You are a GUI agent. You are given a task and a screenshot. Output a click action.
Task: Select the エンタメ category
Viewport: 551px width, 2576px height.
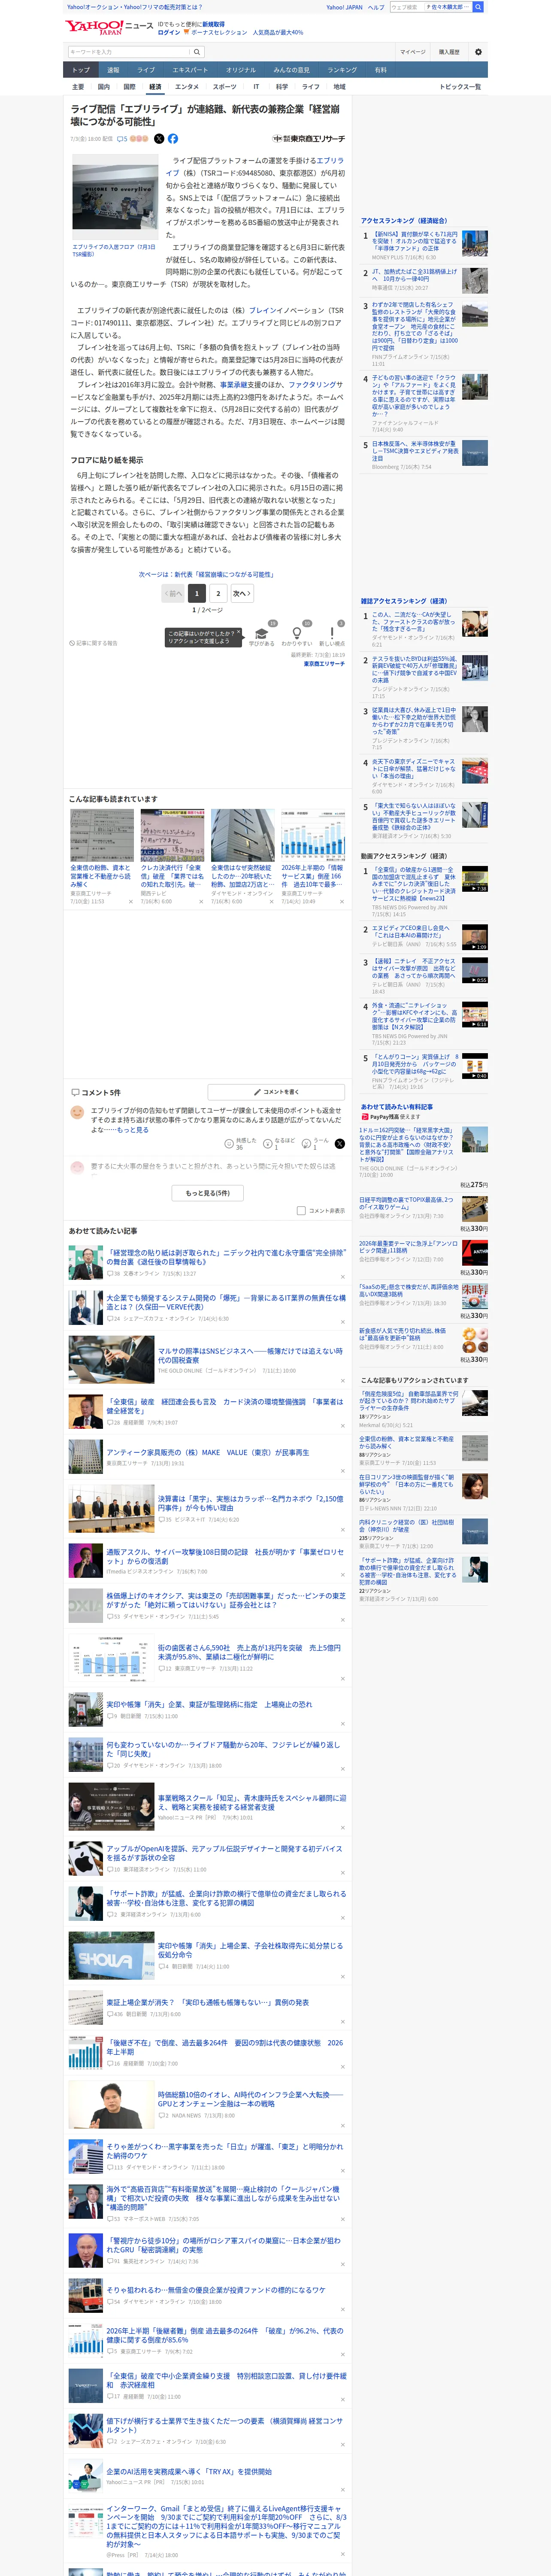[x=187, y=87]
